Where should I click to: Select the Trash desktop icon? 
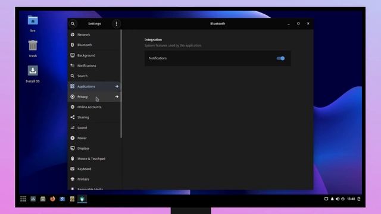pos(33,49)
